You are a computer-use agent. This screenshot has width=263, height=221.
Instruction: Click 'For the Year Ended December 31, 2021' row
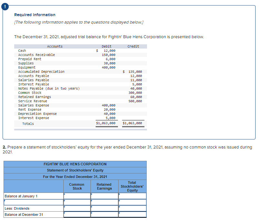[x=75, y=177]
